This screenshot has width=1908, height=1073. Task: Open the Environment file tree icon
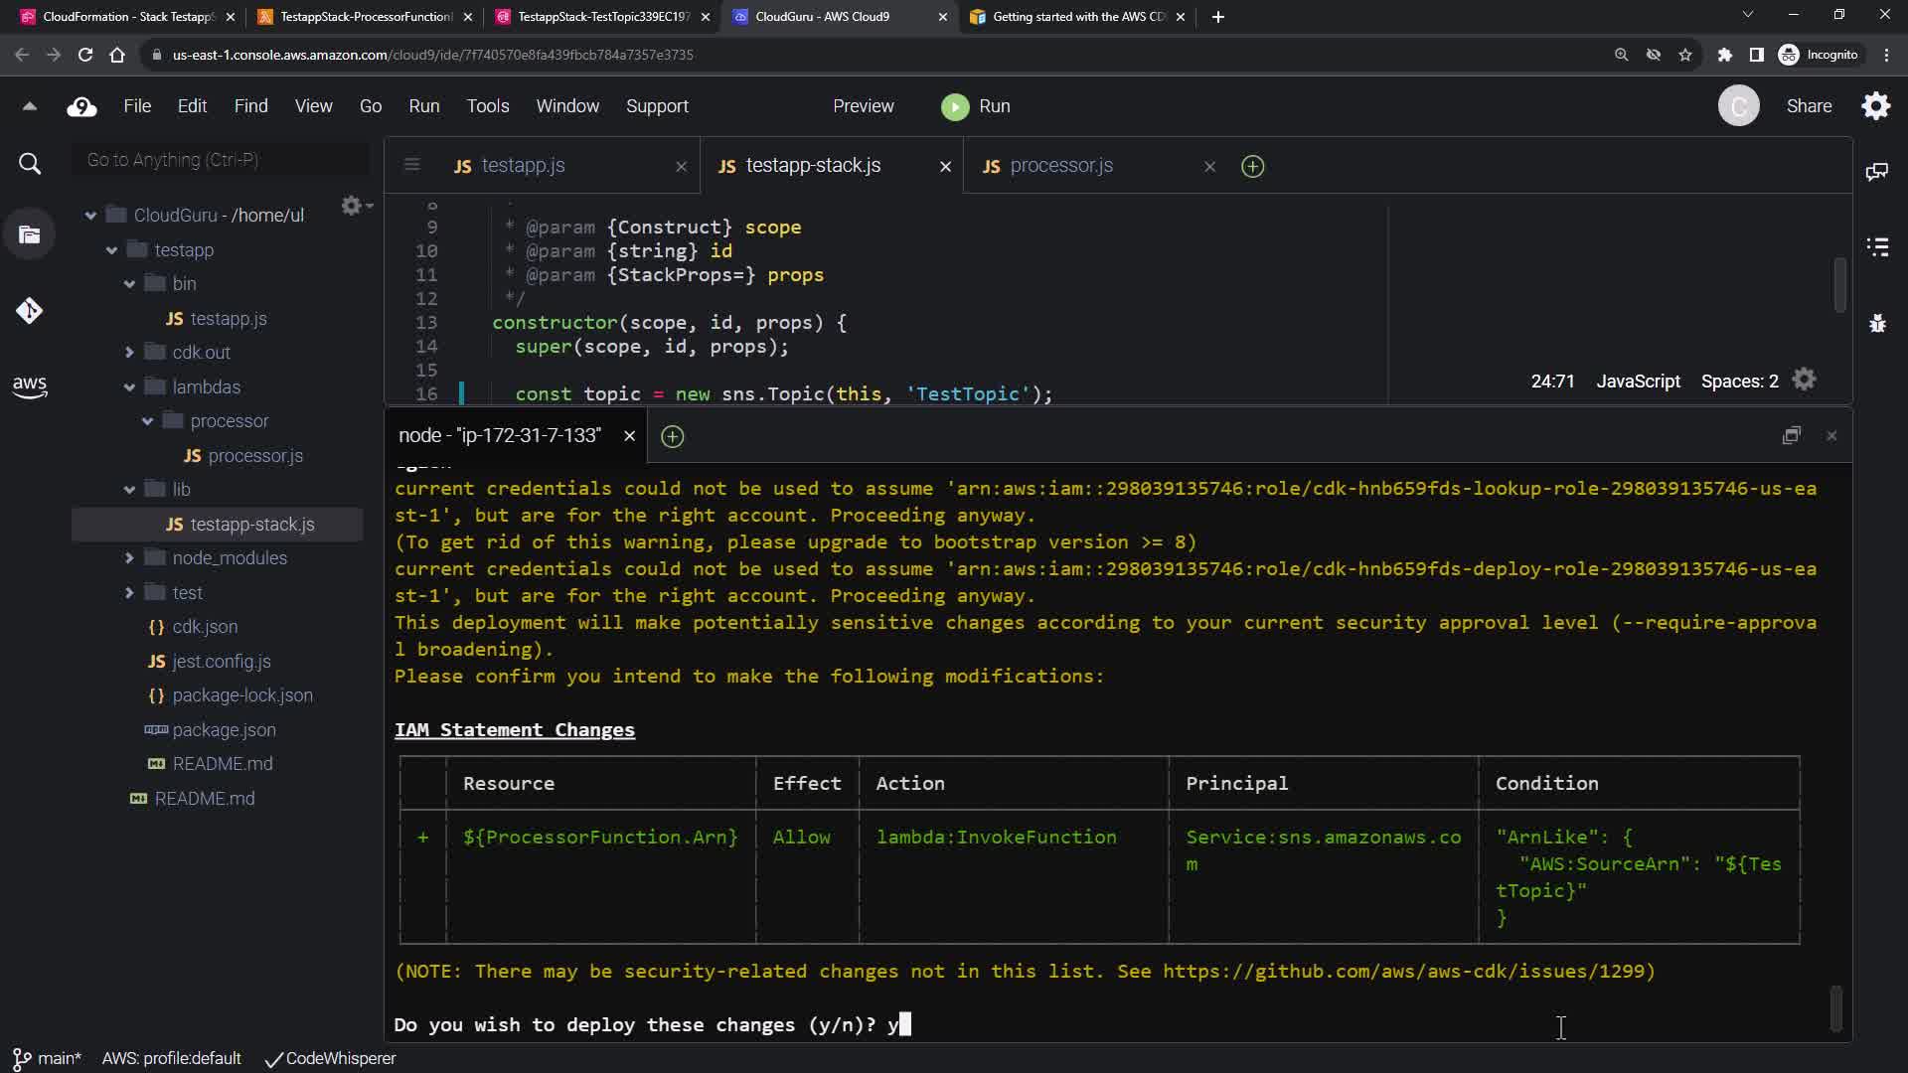(29, 235)
